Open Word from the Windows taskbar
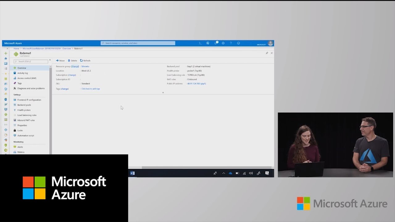 (132, 173)
